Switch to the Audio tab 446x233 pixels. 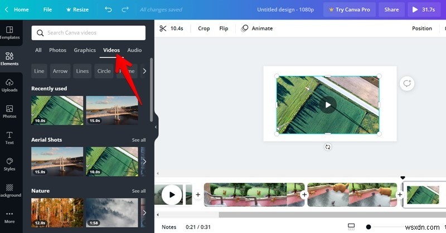[134, 50]
